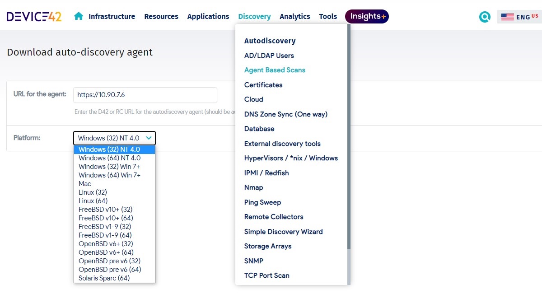The height and width of the screenshot is (294, 542).
Task: Open the ENG US language selector
Action: (x=519, y=17)
